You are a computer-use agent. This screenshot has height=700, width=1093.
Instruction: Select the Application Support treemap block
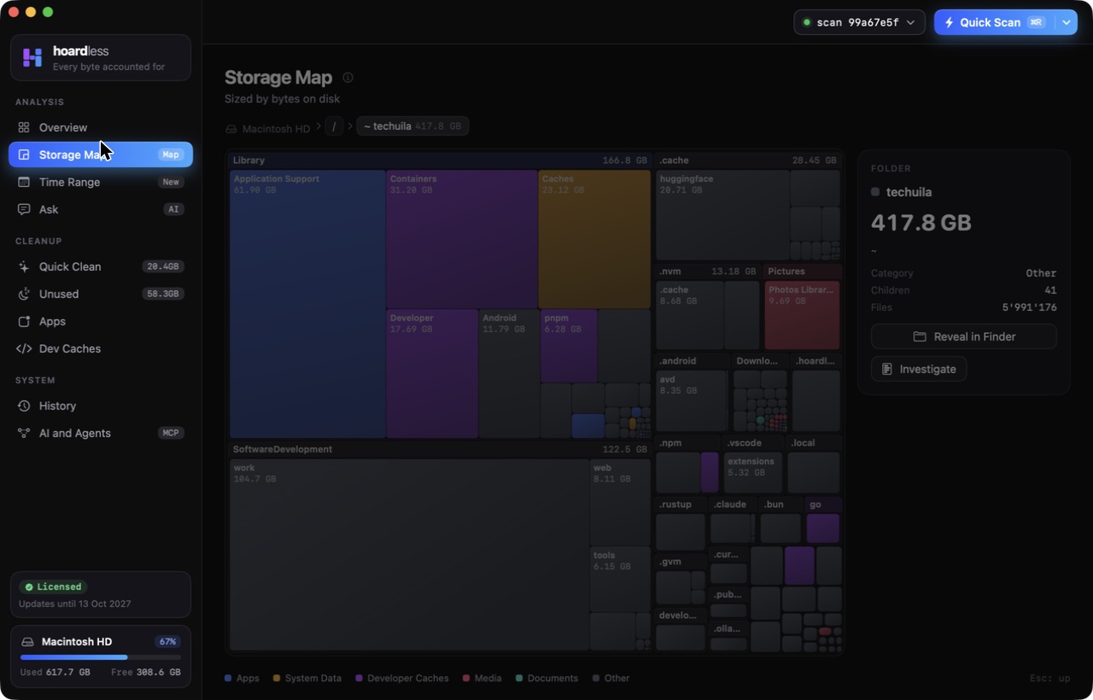(307, 304)
